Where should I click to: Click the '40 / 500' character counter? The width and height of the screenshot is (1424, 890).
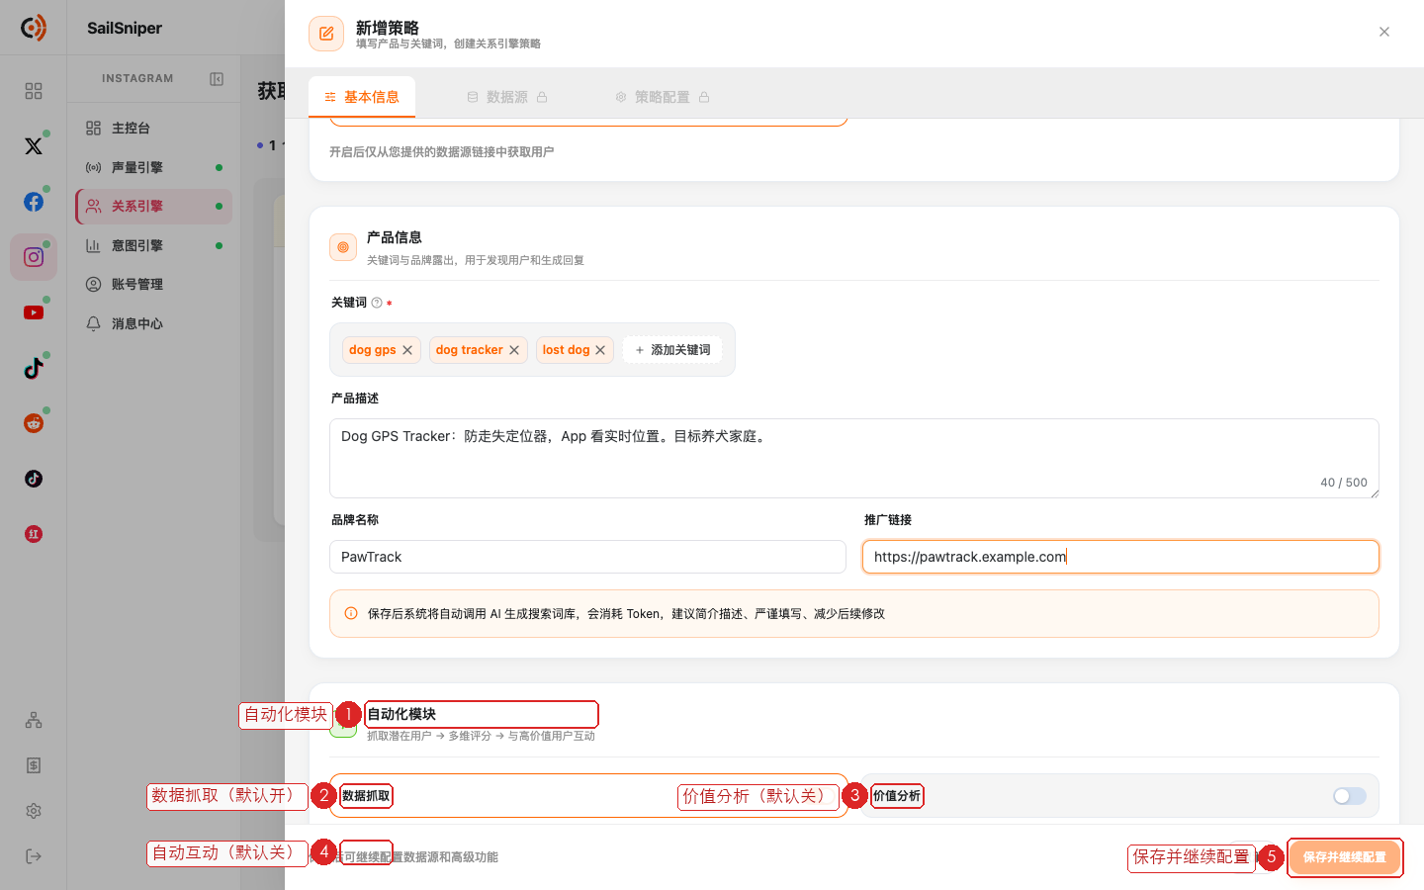click(x=1344, y=483)
